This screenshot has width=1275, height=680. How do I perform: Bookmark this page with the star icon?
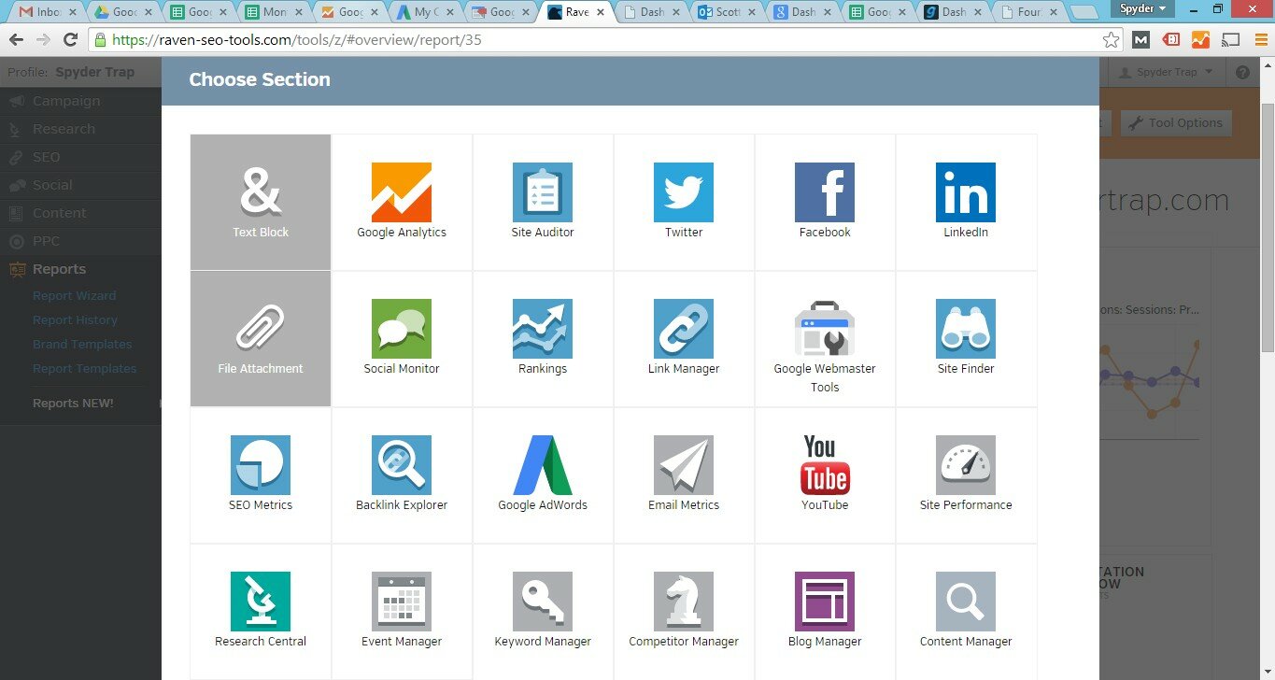(x=1111, y=40)
